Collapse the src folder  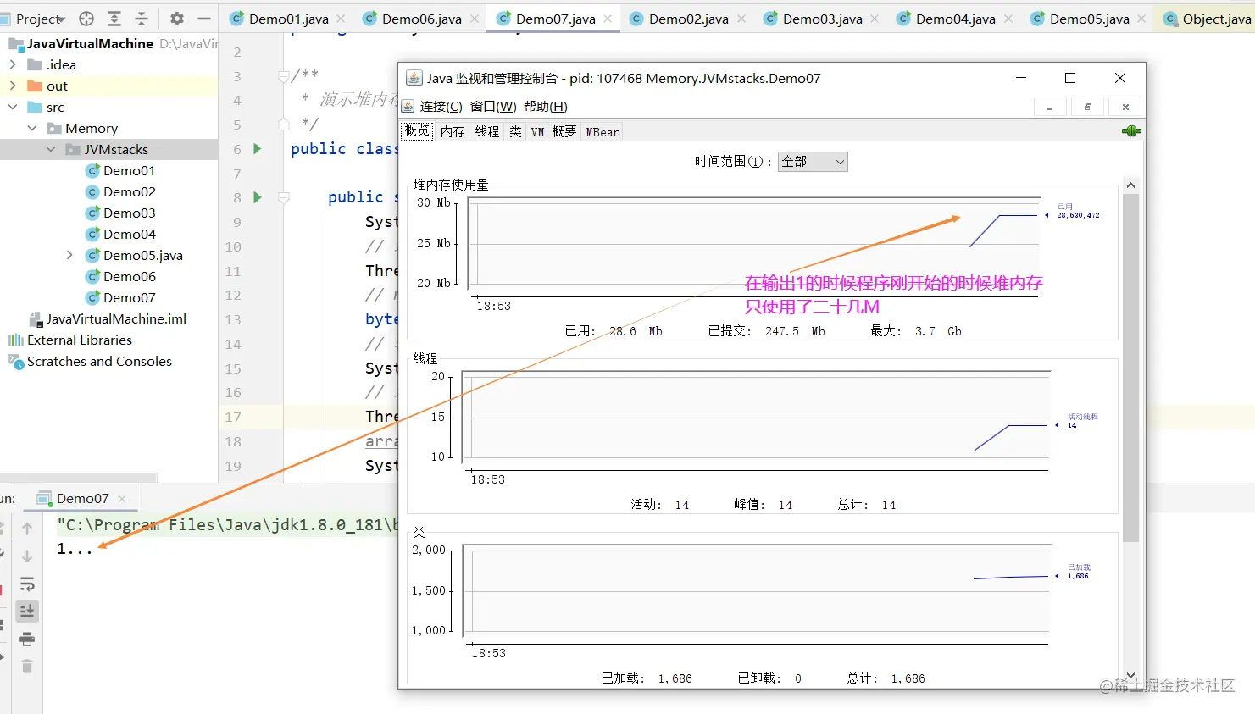pyautogui.click(x=13, y=107)
